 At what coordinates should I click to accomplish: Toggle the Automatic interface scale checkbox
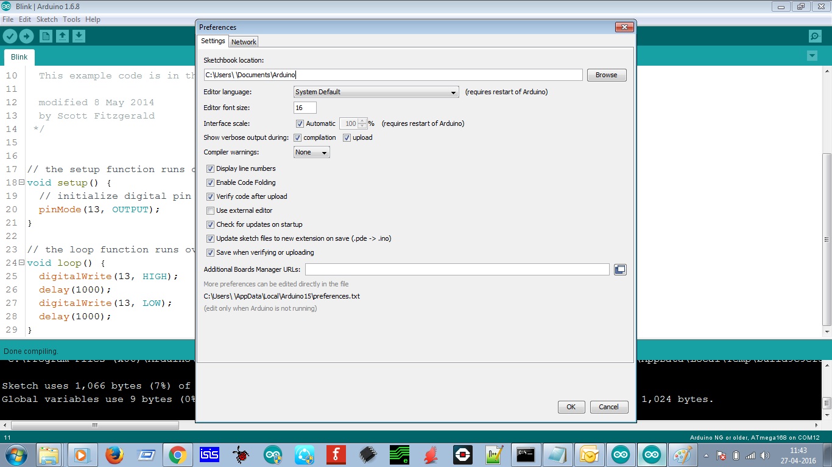[300, 123]
